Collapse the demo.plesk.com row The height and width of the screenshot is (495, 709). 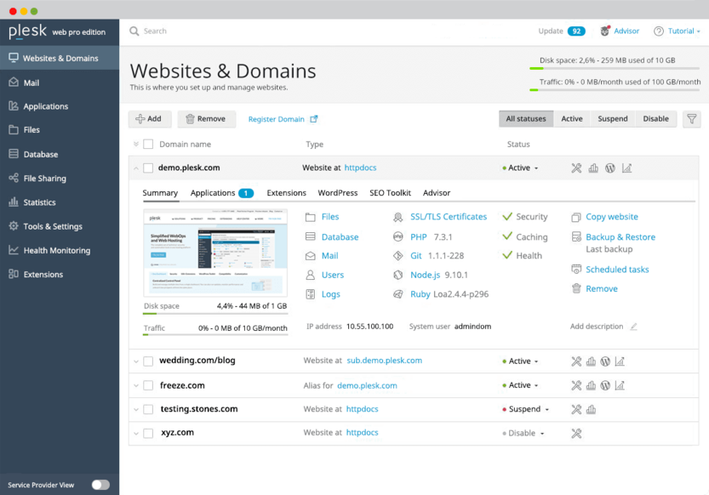point(135,168)
